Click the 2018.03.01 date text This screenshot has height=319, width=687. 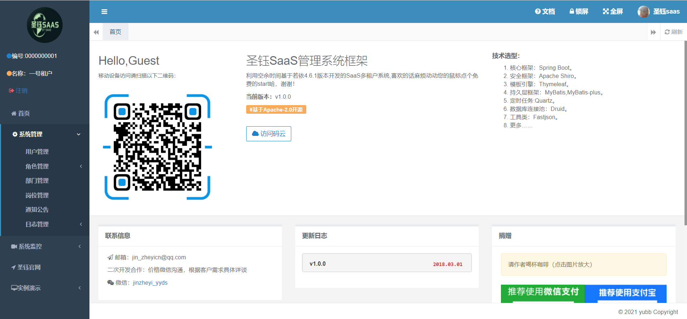(448, 264)
